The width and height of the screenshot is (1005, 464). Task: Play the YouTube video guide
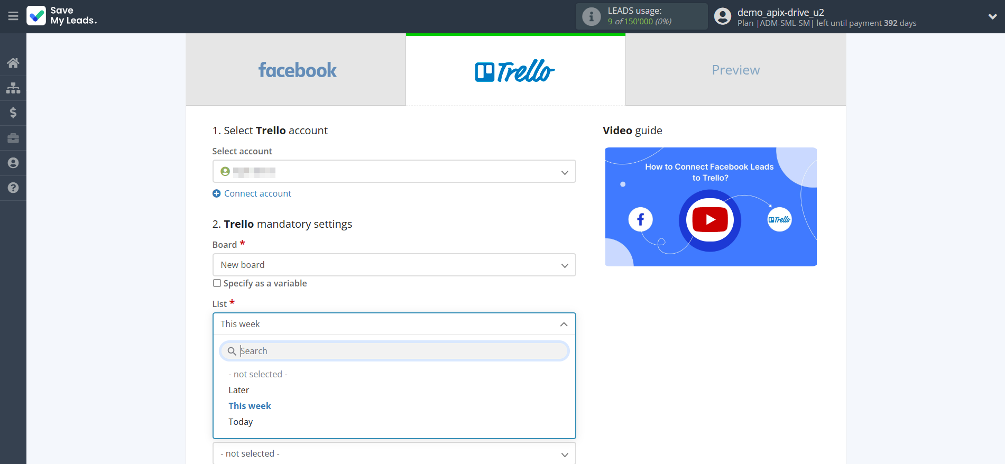tap(710, 219)
